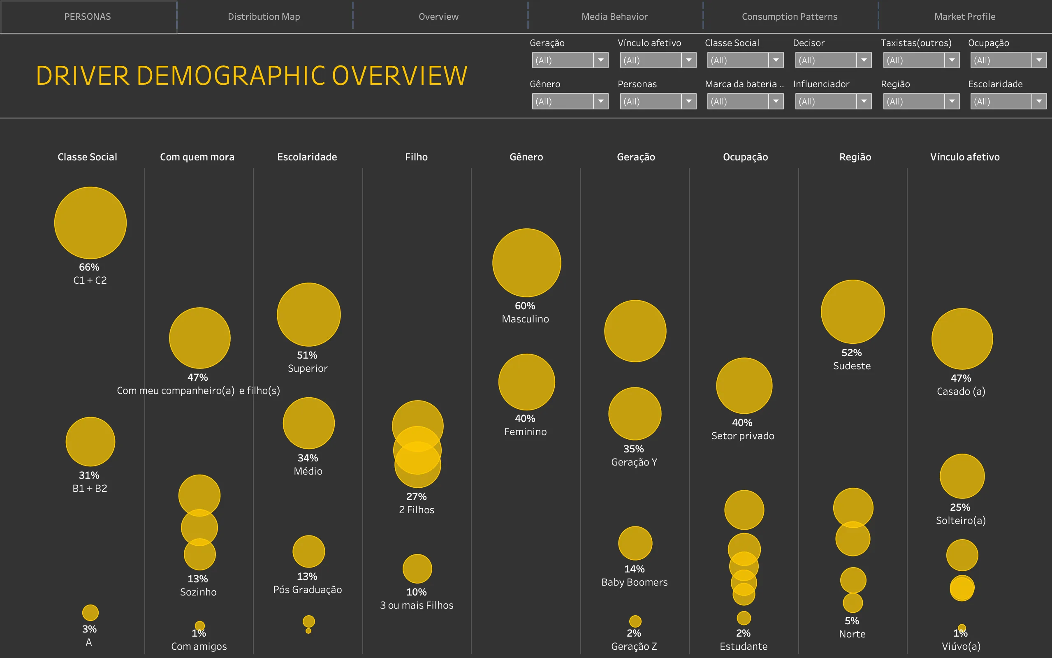The height and width of the screenshot is (658, 1052).
Task: Go to the Consumption Patterns tab
Action: [x=789, y=16]
